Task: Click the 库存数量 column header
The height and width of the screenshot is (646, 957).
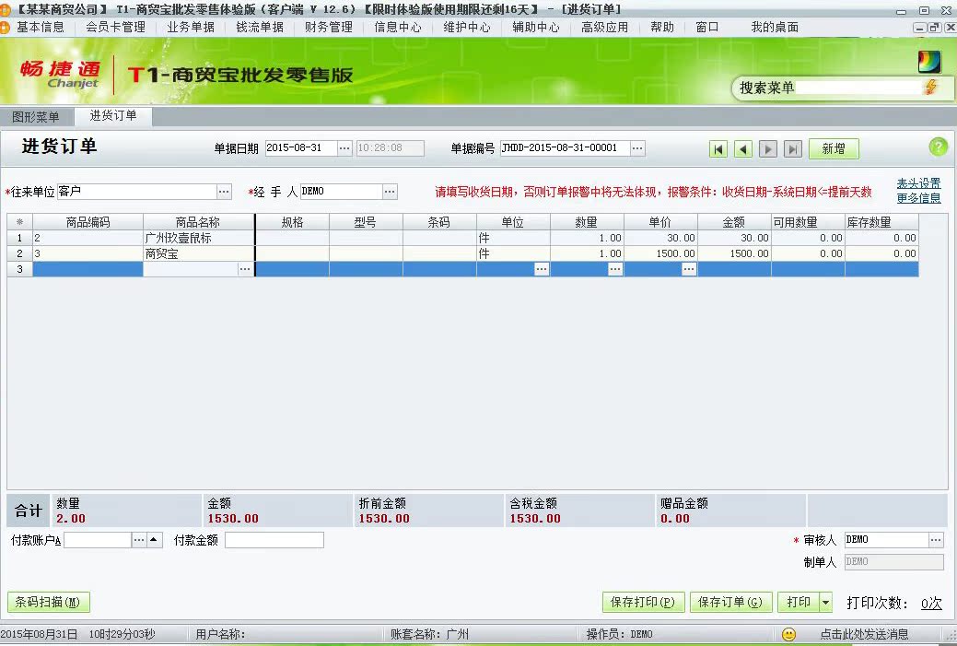Action: 881,222
